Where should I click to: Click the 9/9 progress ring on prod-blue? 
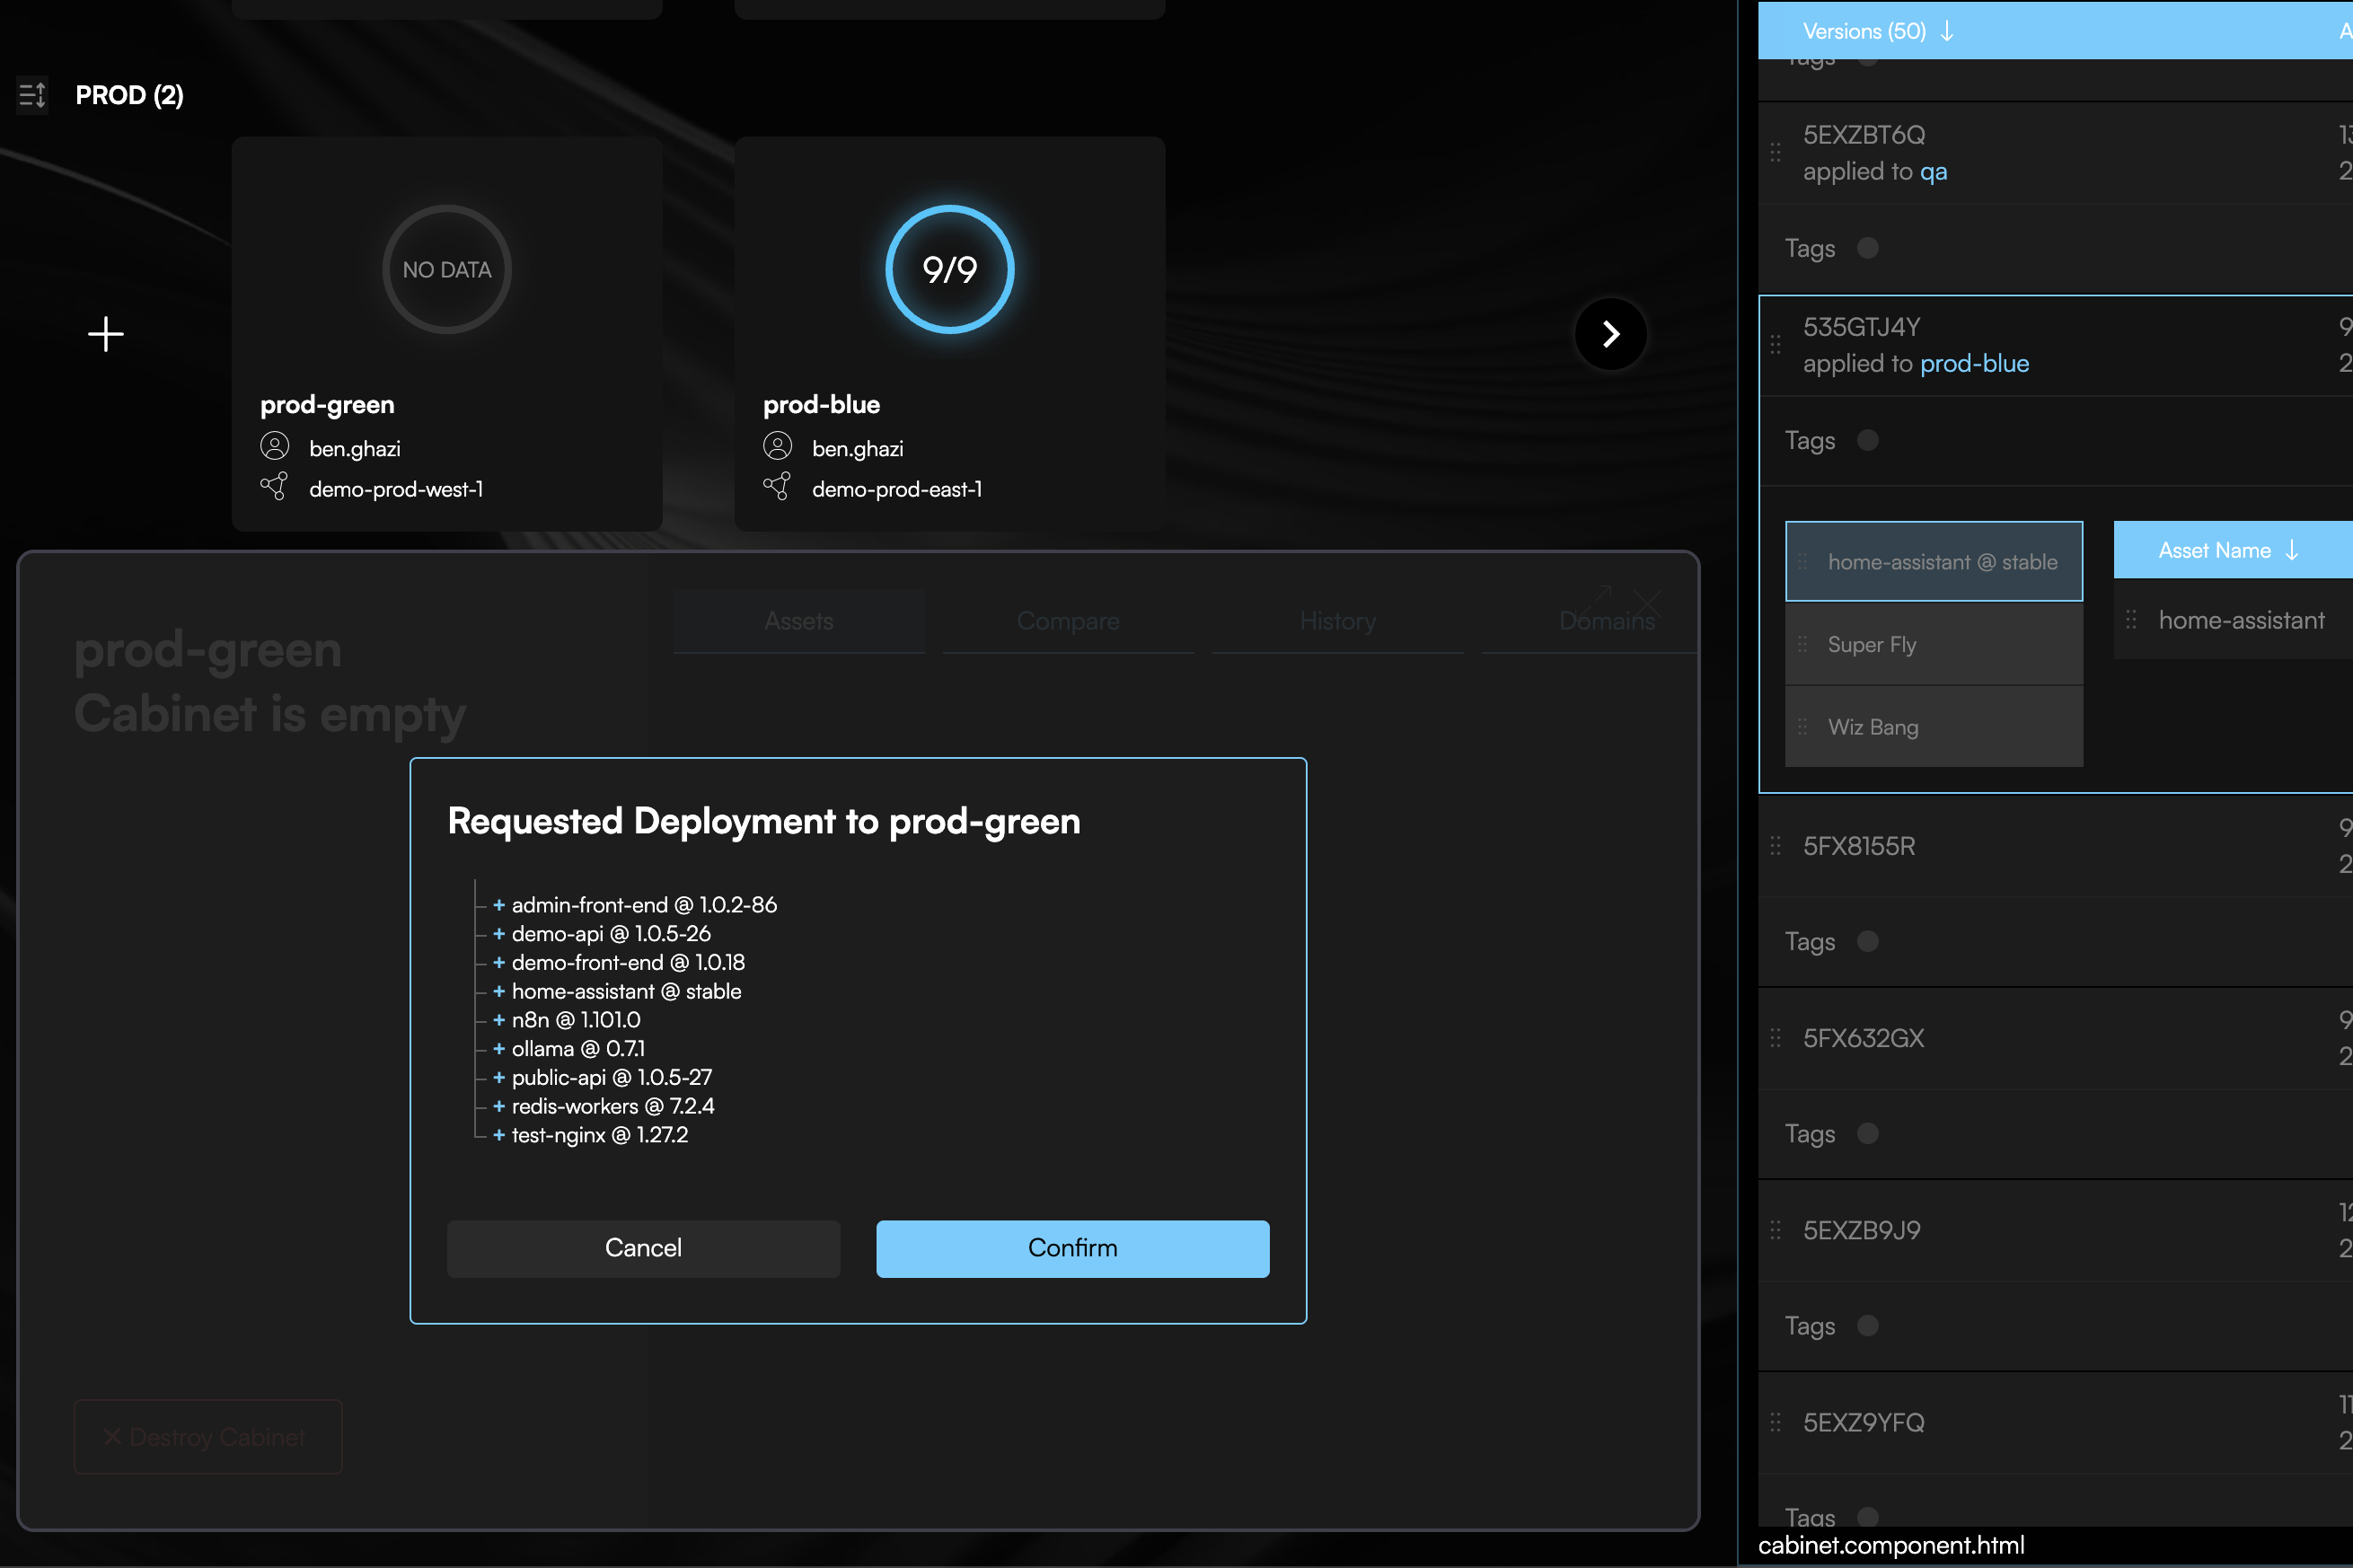click(948, 269)
